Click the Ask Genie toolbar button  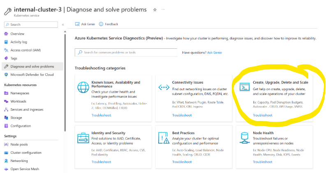[85, 24]
